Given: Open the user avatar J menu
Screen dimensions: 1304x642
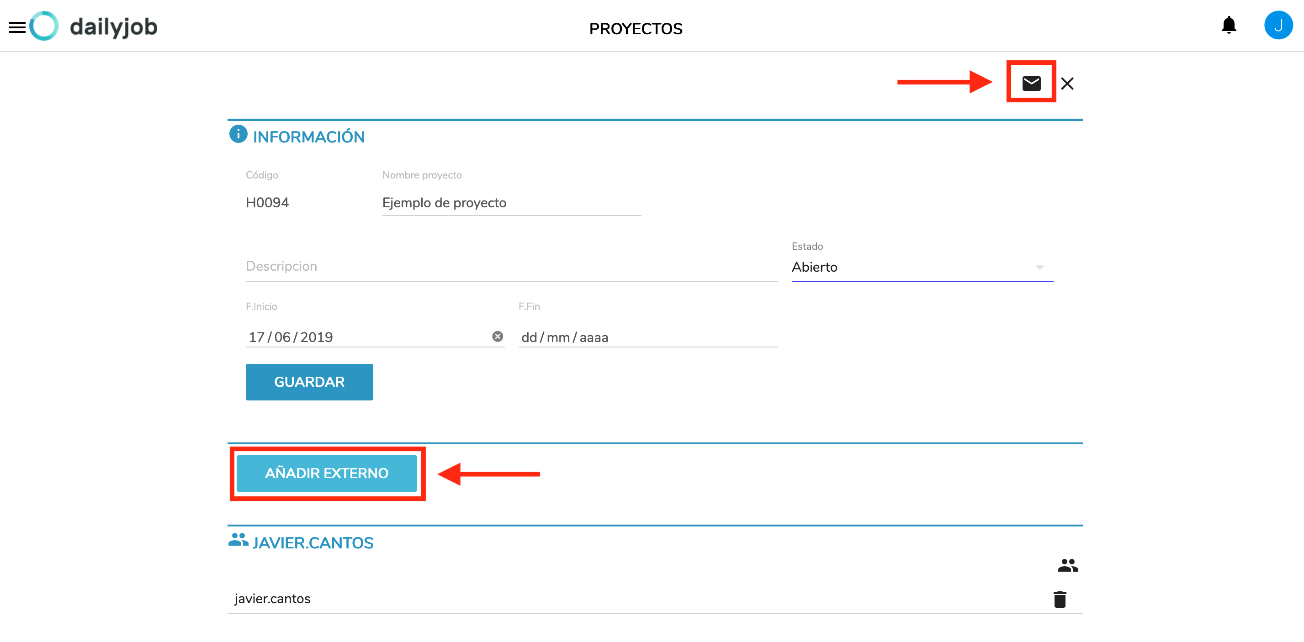Looking at the screenshot, I should coord(1277,25).
